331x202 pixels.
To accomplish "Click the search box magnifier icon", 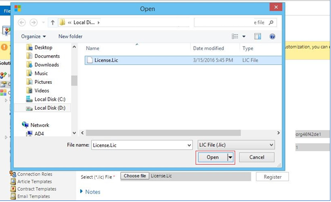I will click(x=271, y=23).
